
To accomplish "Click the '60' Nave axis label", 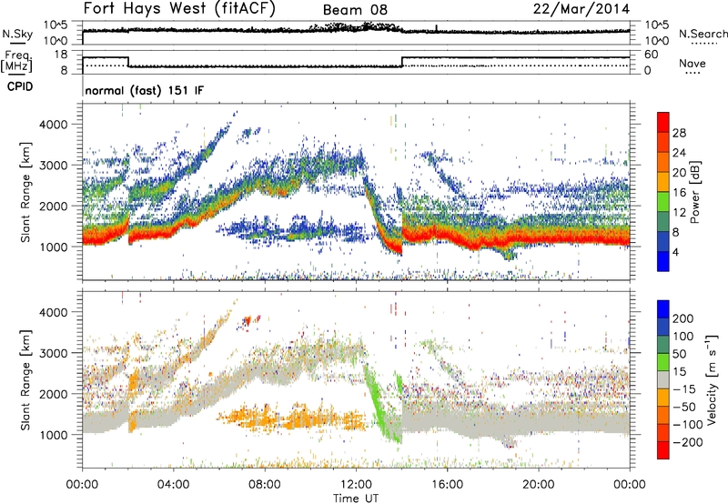I will 651,55.
